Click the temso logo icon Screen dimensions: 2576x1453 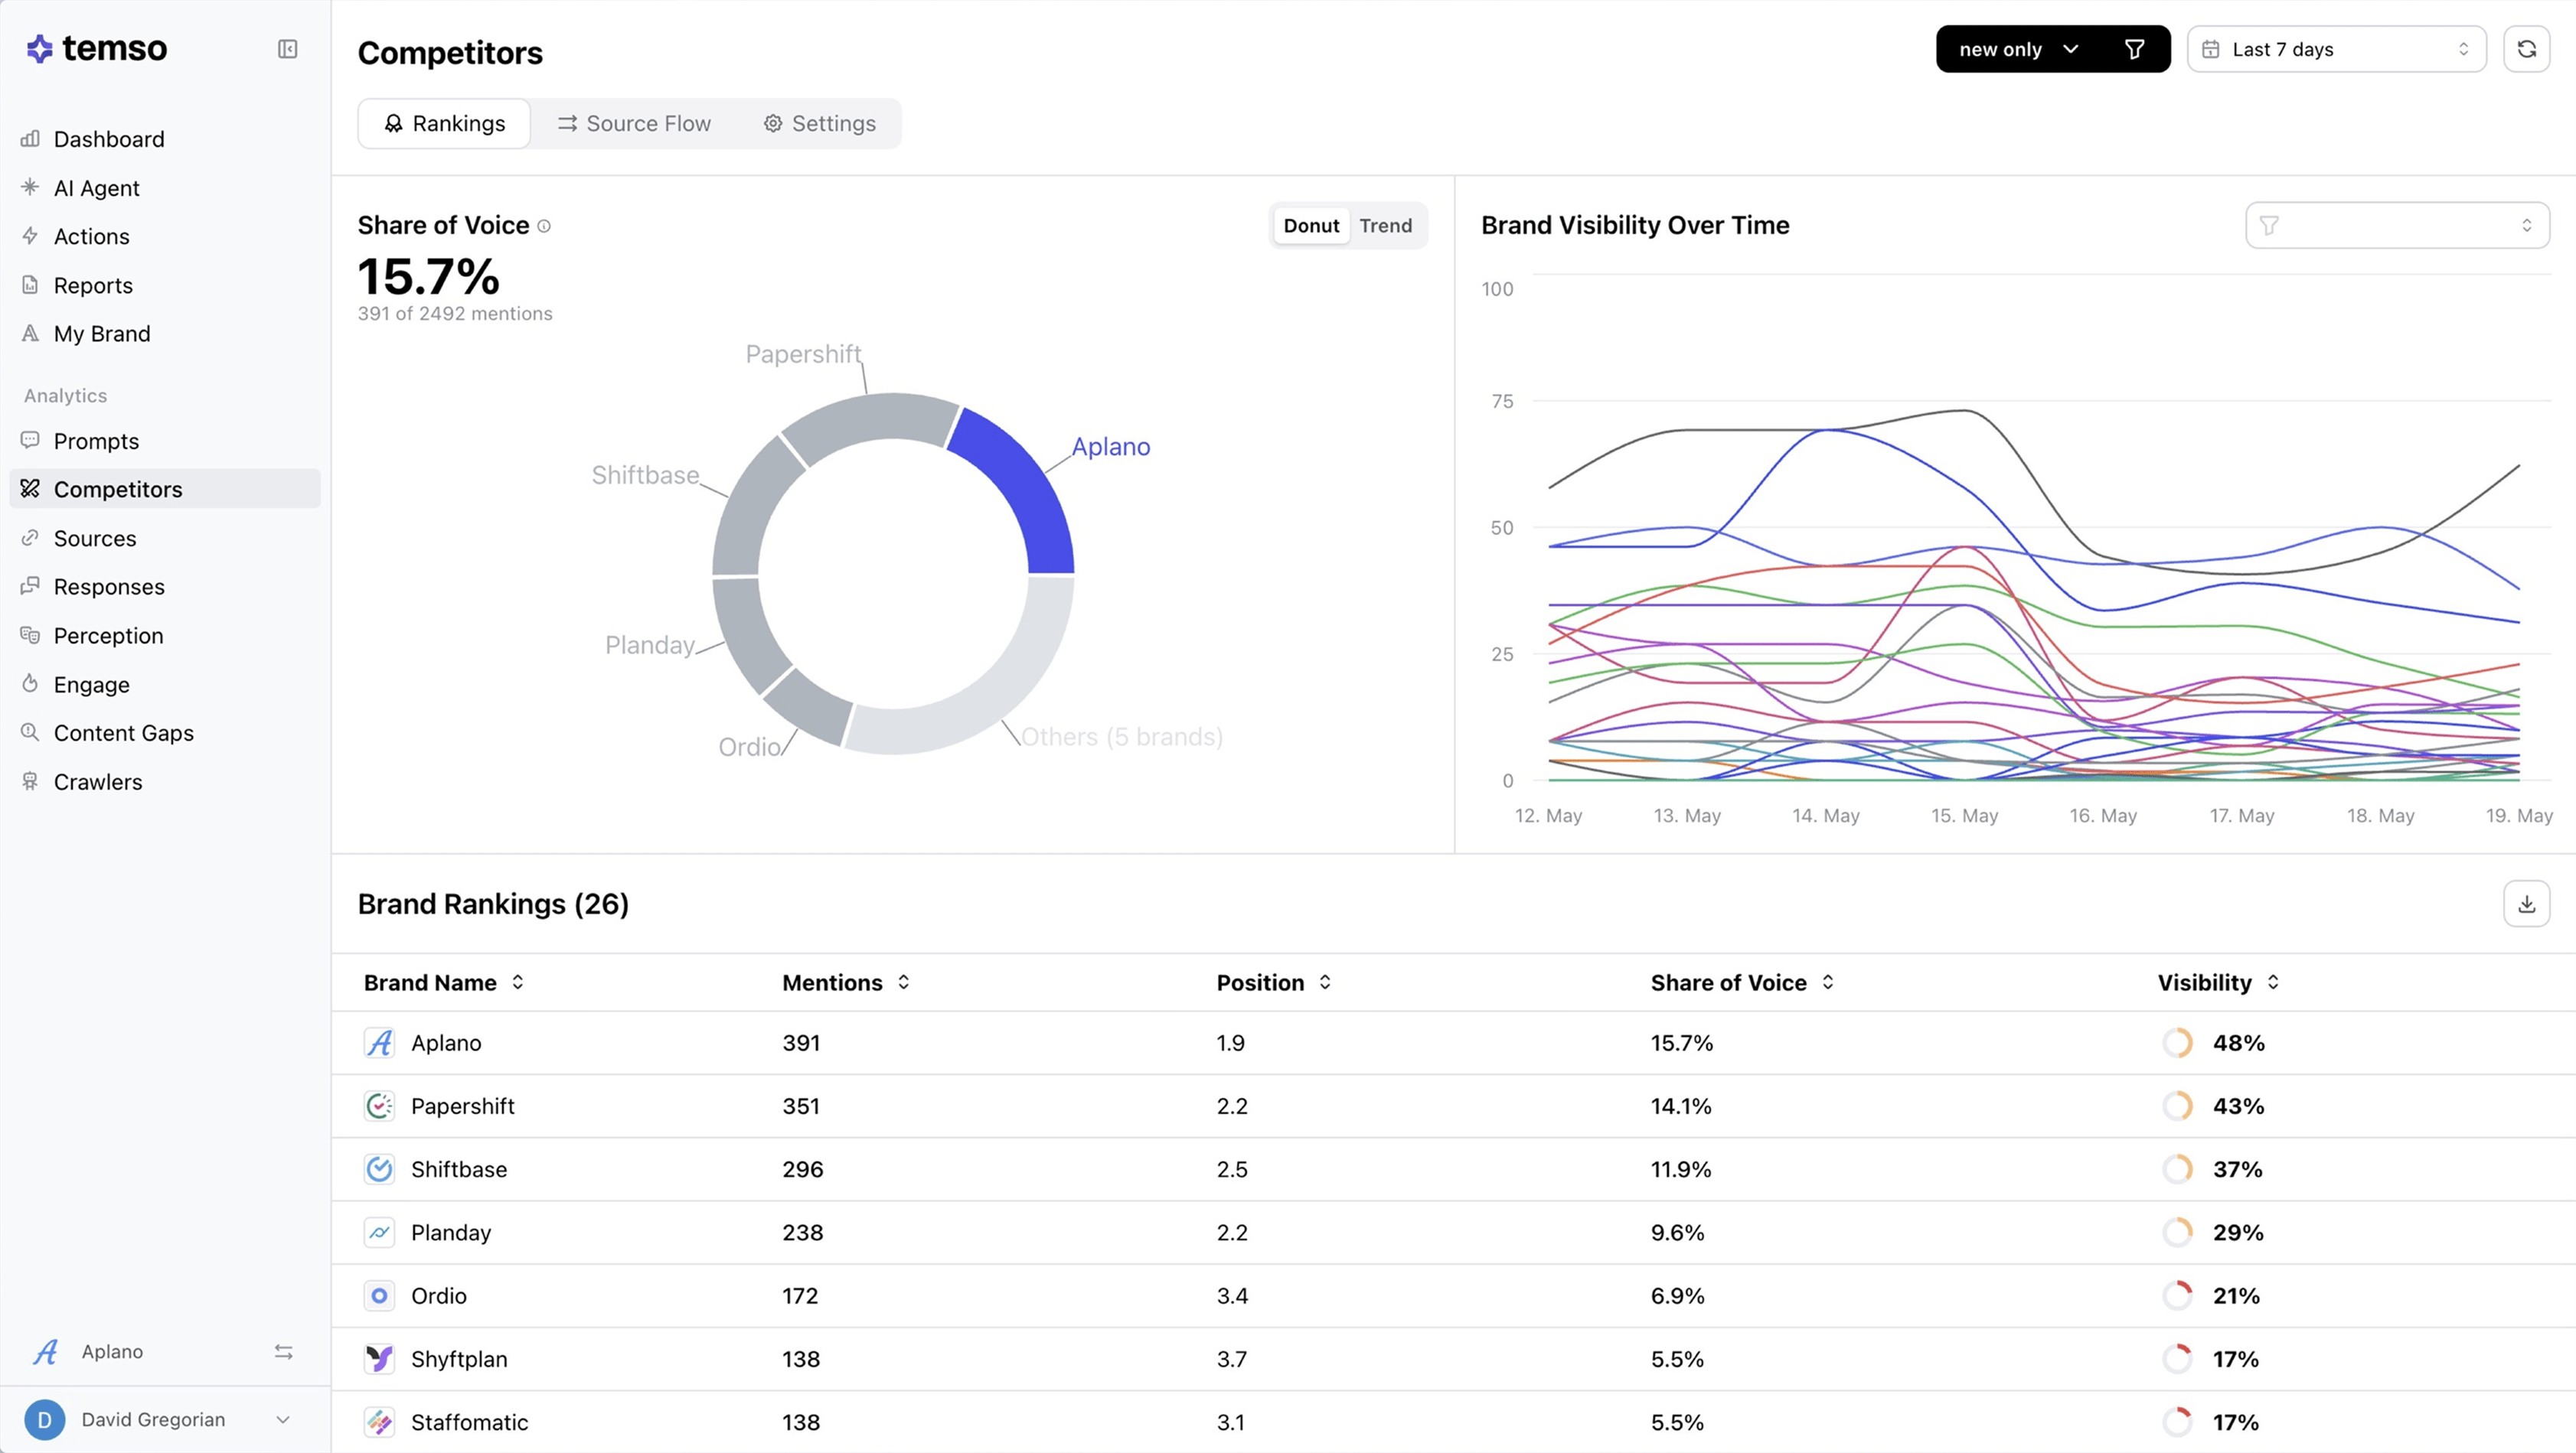[x=39, y=49]
